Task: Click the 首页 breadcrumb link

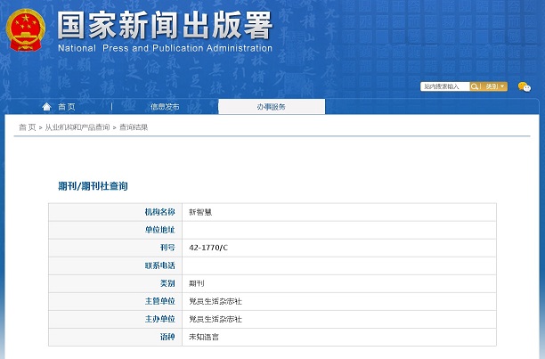Action: point(28,127)
